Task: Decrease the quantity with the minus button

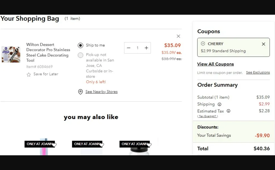Action: click(129, 48)
